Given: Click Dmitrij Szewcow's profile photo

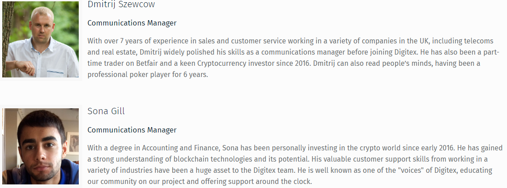Looking at the screenshot, I should [x=40, y=39].
